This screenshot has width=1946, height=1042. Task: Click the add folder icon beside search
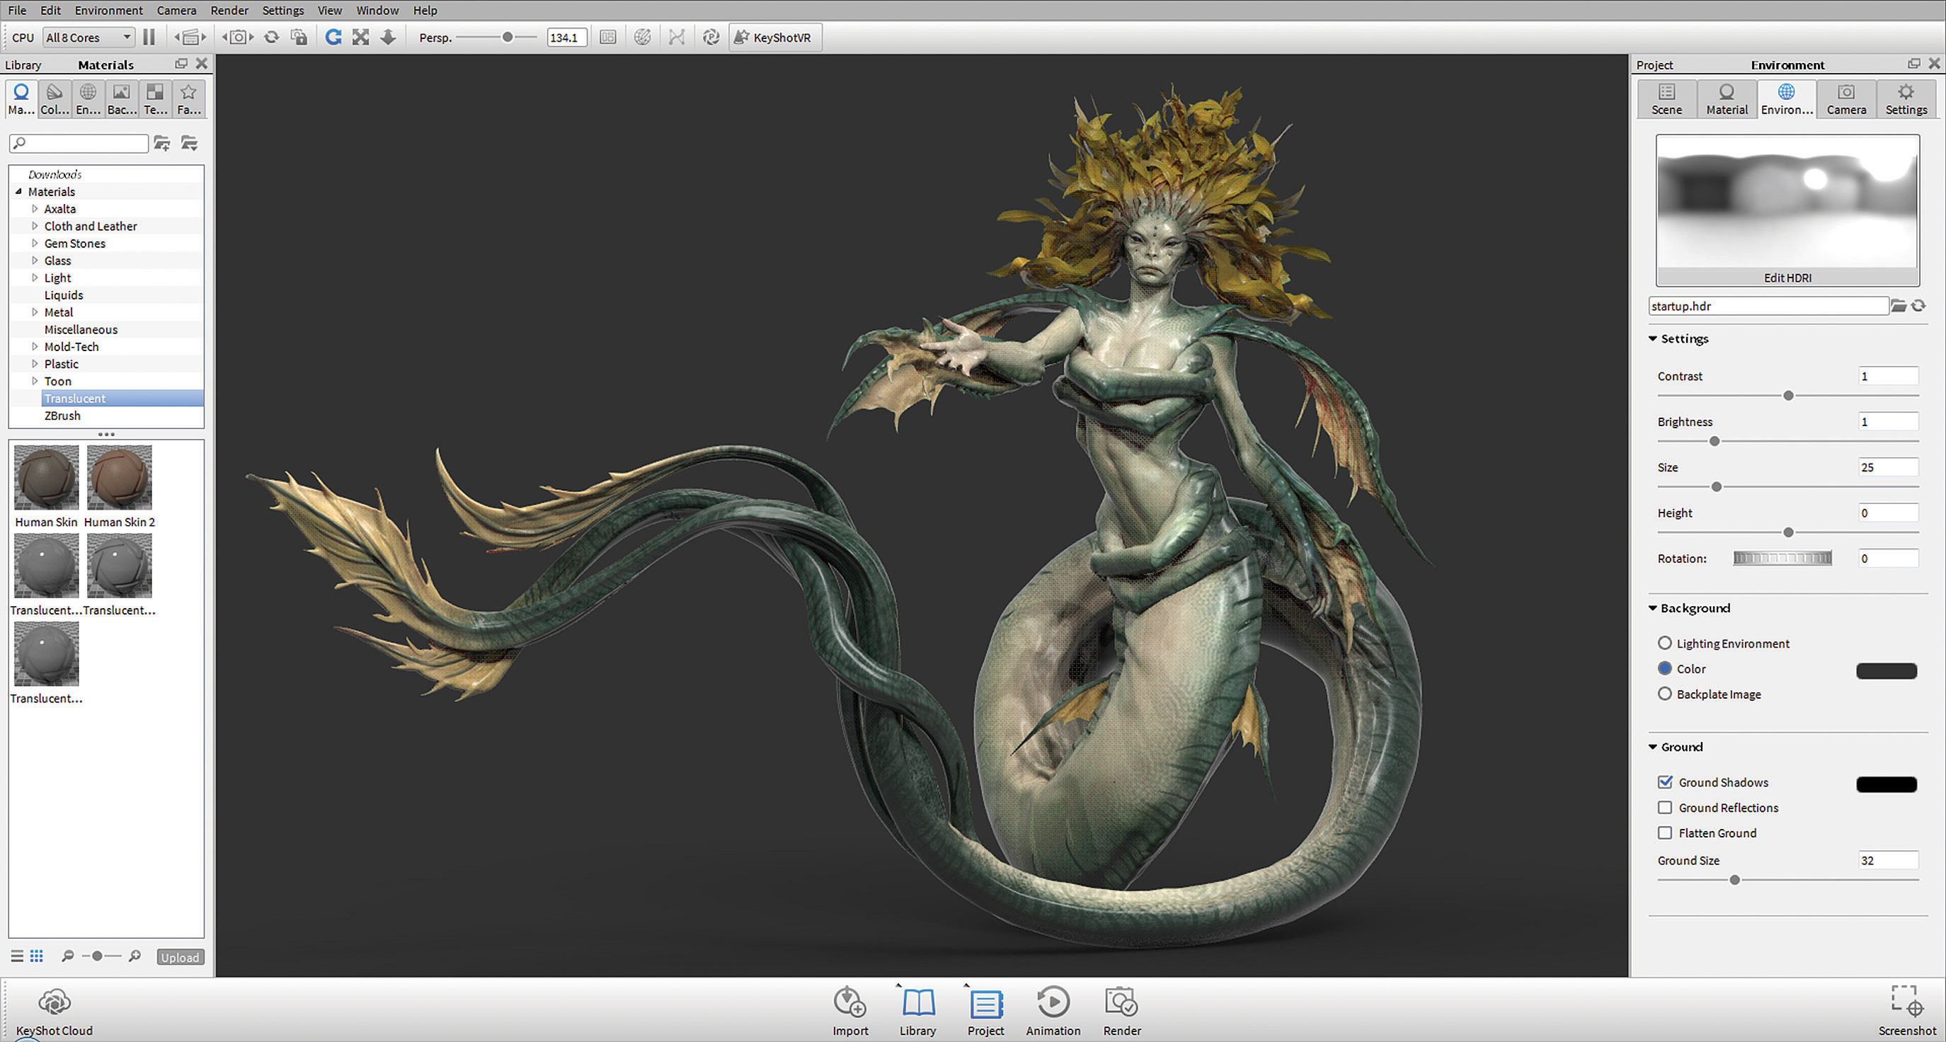point(161,143)
